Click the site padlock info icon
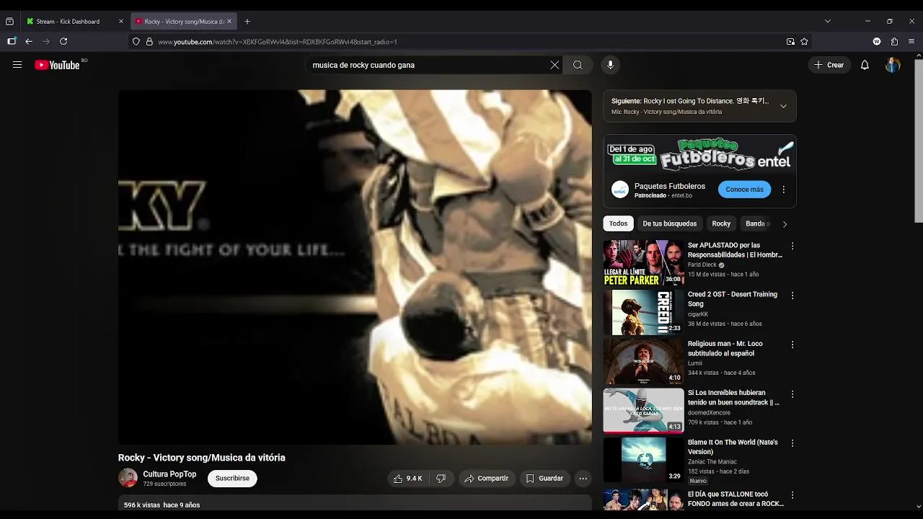Viewport: 923px width, 519px height. click(149, 42)
